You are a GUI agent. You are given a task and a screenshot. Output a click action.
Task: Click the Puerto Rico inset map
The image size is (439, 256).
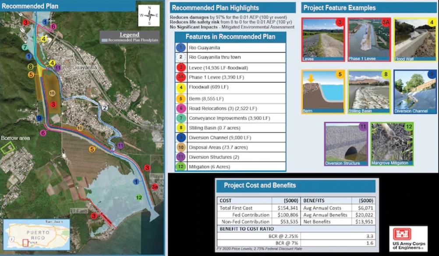click(36, 235)
